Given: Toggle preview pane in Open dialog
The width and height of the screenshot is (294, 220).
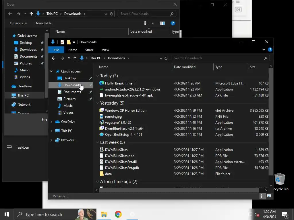Looking at the screenshot, I should tap(163, 23).
